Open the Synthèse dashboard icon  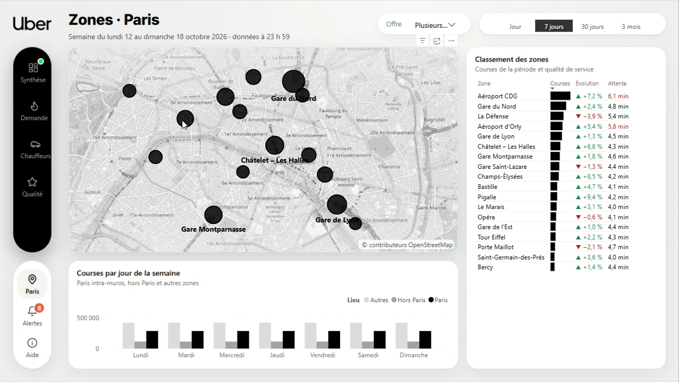33,68
